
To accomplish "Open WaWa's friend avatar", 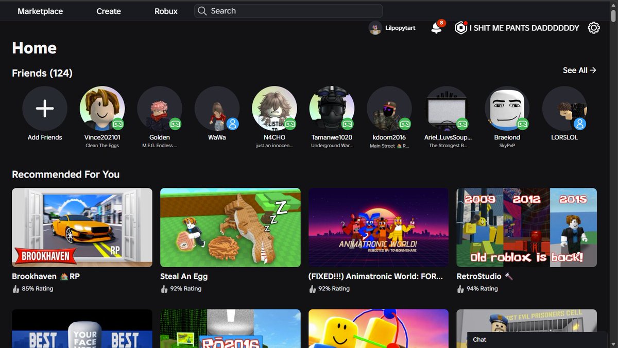I will click(x=217, y=109).
